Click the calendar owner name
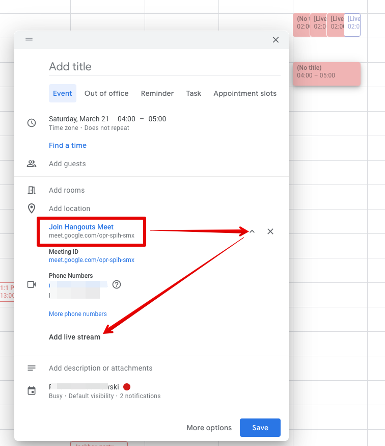Viewport: 385px width, 446px height. [x=84, y=387]
